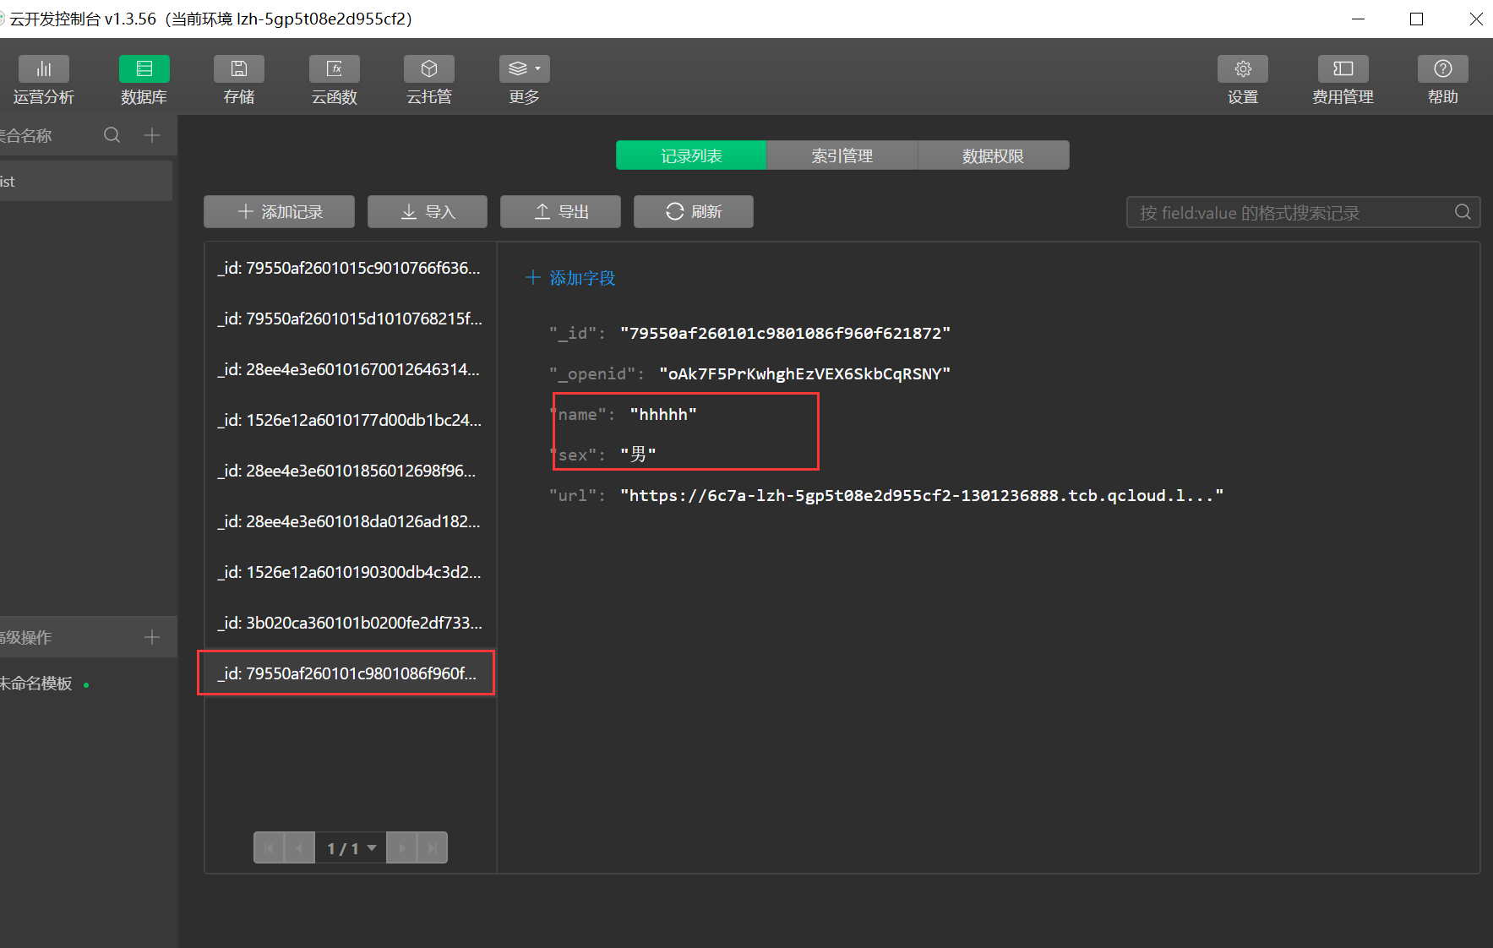Select record 79550af2601015d1010768215f...
The width and height of the screenshot is (1493, 948).
coord(350,319)
